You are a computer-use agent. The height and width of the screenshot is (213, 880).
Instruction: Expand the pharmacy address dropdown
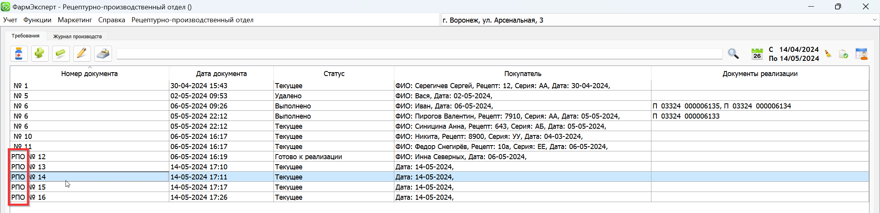coord(874,20)
